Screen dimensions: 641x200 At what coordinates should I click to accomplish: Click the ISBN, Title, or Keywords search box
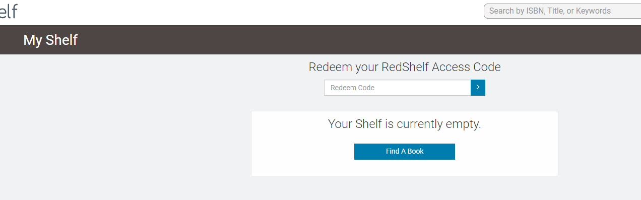point(562,11)
